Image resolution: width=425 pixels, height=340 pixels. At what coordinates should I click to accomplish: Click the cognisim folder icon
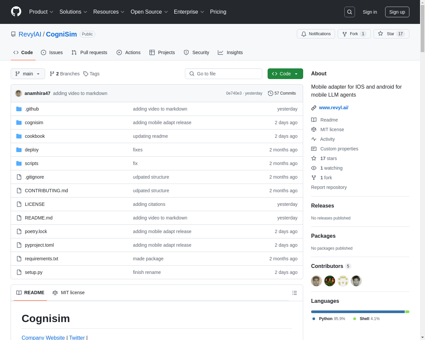pyautogui.click(x=19, y=123)
